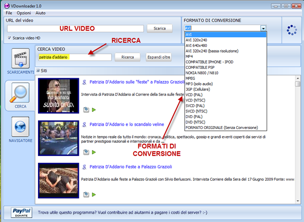Choose MPEG format option
Viewport: 304px width, 222px height.
[226, 78]
